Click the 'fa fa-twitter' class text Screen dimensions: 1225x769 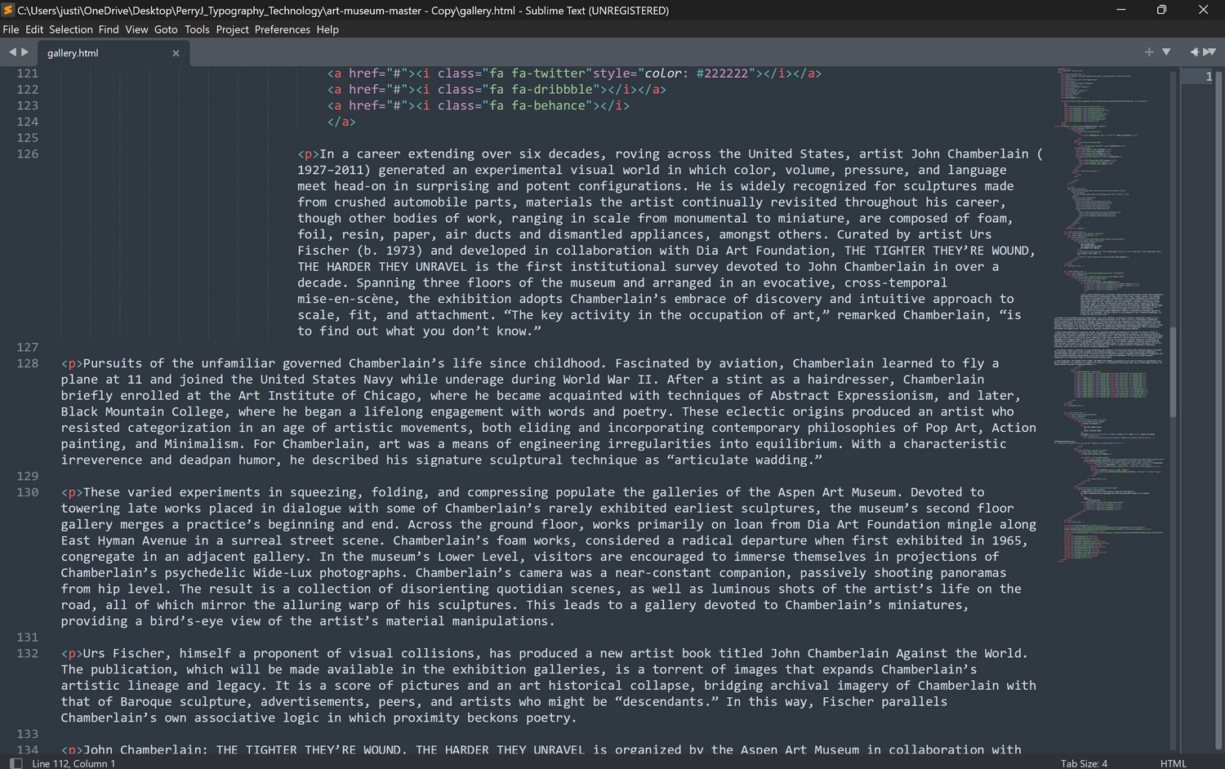tap(537, 73)
